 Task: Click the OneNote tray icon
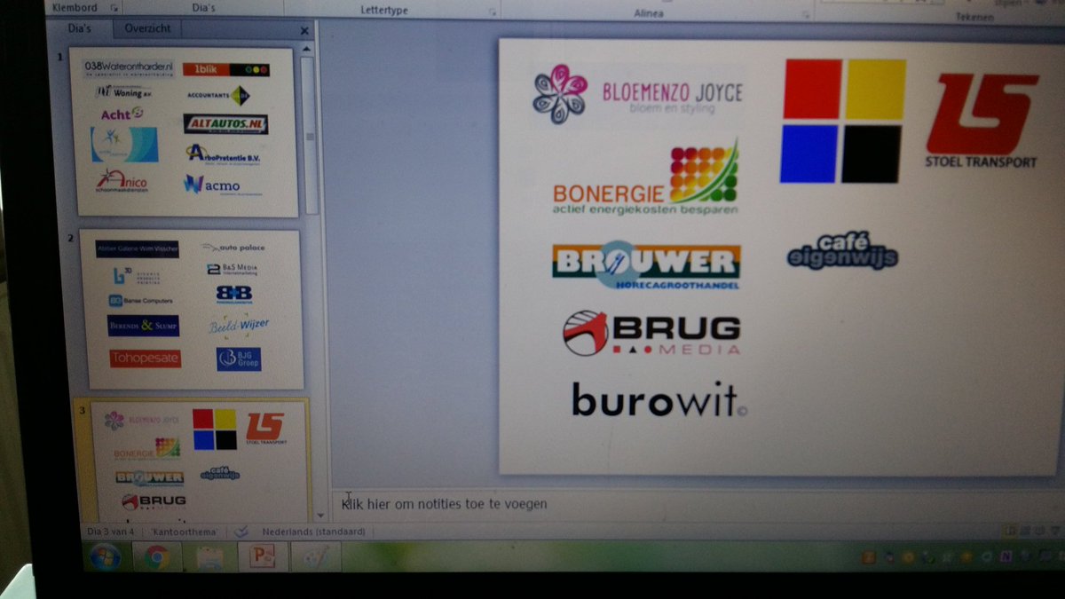click(x=1008, y=556)
